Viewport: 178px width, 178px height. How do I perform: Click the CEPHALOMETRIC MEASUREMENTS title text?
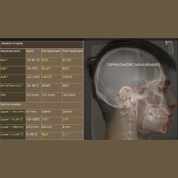133,64
